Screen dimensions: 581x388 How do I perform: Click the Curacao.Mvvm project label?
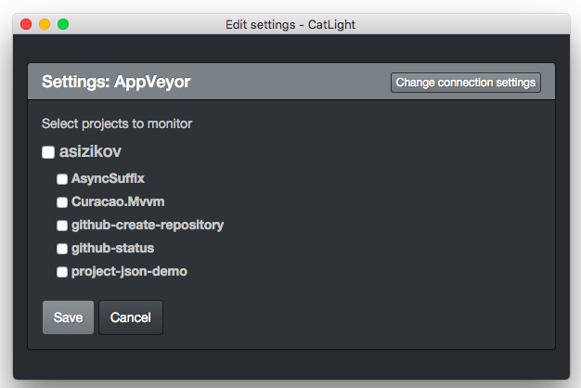coord(118,201)
